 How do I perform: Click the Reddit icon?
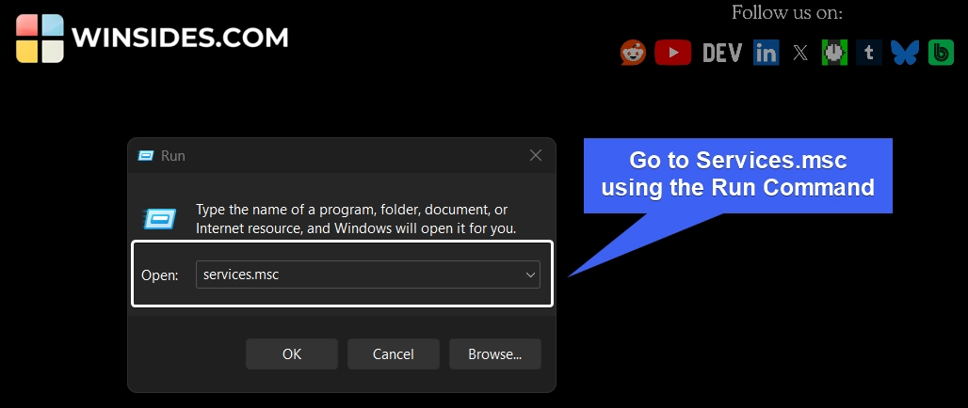[633, 53]
